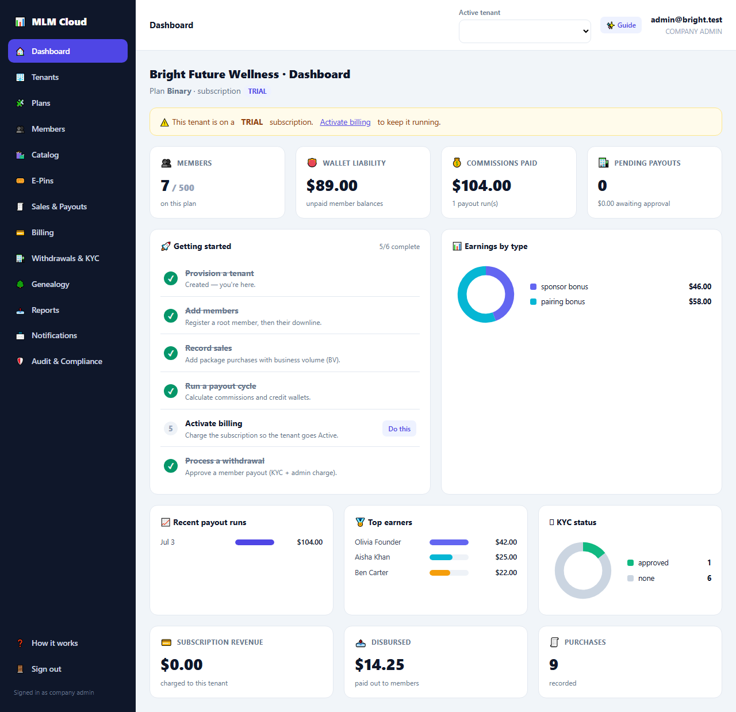Click step 5 circle for Activate billing
736x712 pixels.
pyautogui.click(x=171, y=428)
